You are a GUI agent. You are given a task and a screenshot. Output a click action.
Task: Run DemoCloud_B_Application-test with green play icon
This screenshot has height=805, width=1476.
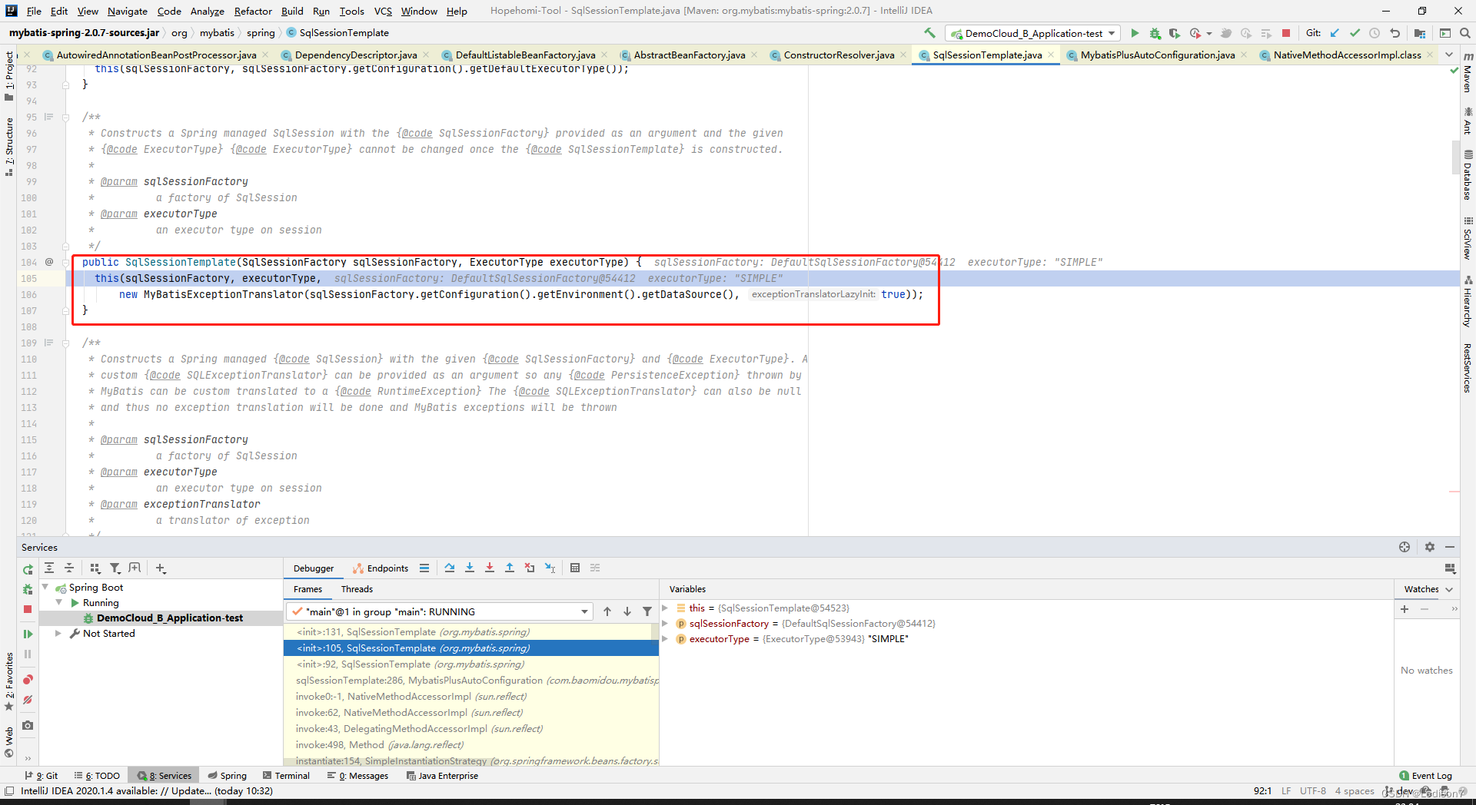[x=1135, y=33]
